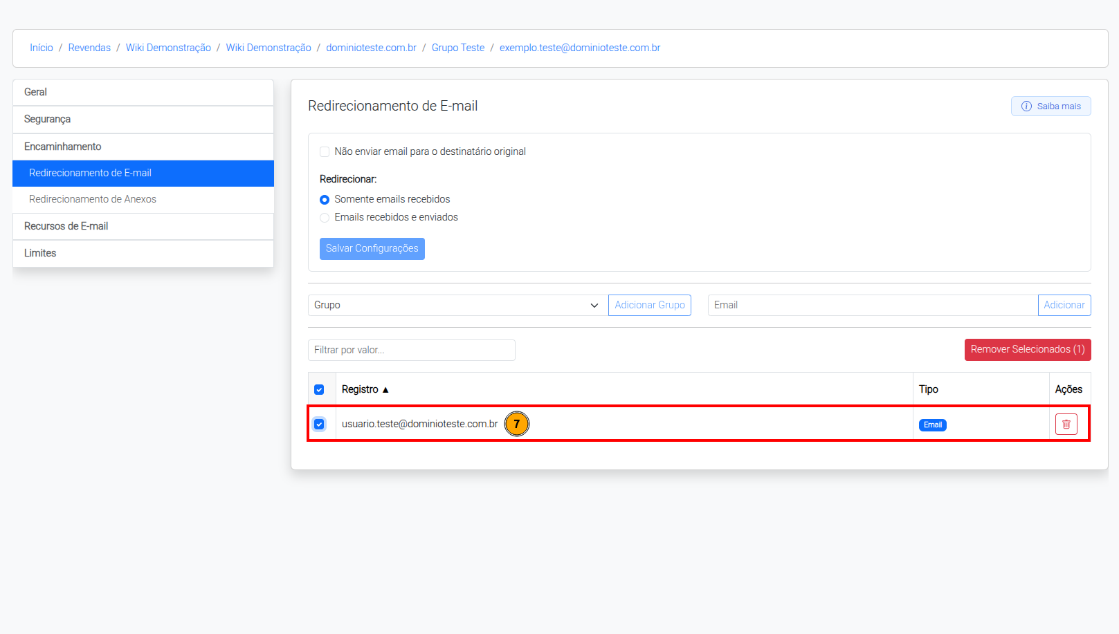
Task: Select Emails recebidos e enviados option
Action: click(325, 218)
